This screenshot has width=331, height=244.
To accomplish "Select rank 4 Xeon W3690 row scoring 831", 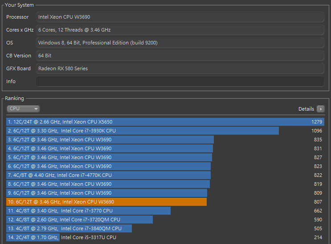I will pos(165,148).
